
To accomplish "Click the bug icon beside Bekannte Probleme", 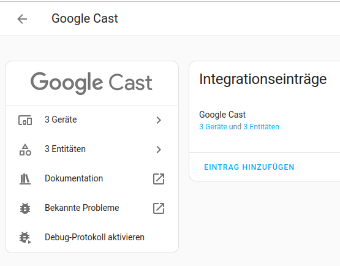I will point(25,208).
